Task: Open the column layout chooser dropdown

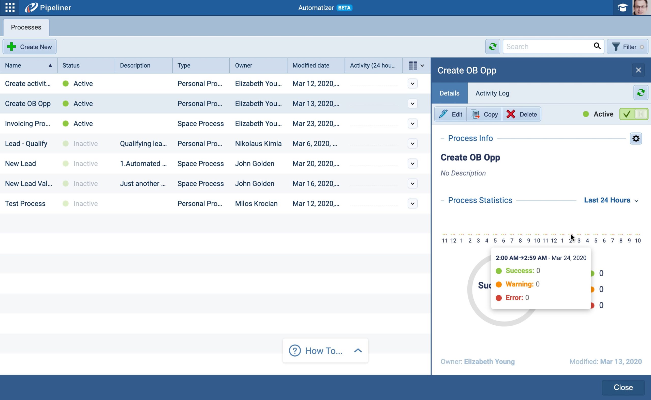Action: (x=416, y=65)
